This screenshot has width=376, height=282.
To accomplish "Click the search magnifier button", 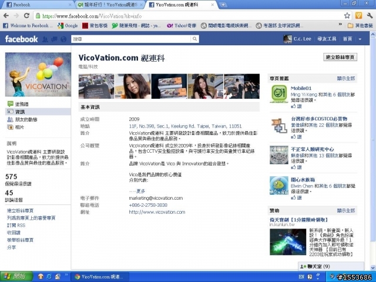I will [x=194, y=39].
